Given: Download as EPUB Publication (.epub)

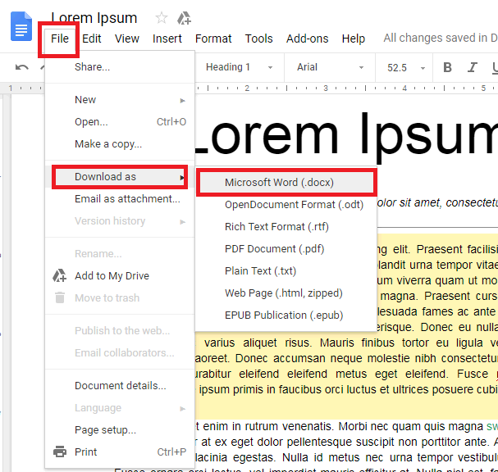Looking at the screenshot, I should [x=286, y=315].
